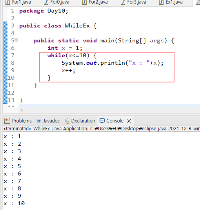Click the For2.java file icon
This screenshot has height=210, width=200.
[x=85, y=2]
